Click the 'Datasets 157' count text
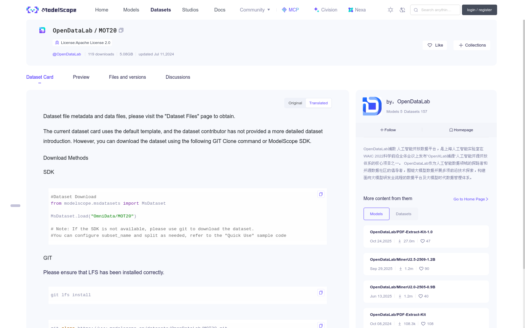Image resolution: width=525 pixels, height=328 pixels. tap(416, 112)
